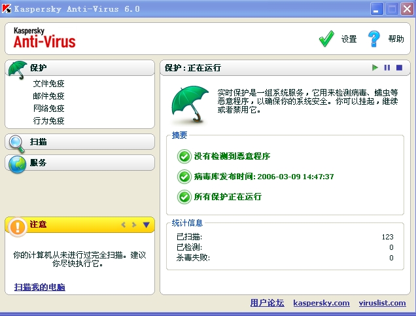Click the green umbrella icon in sidebar

(18, 70)
